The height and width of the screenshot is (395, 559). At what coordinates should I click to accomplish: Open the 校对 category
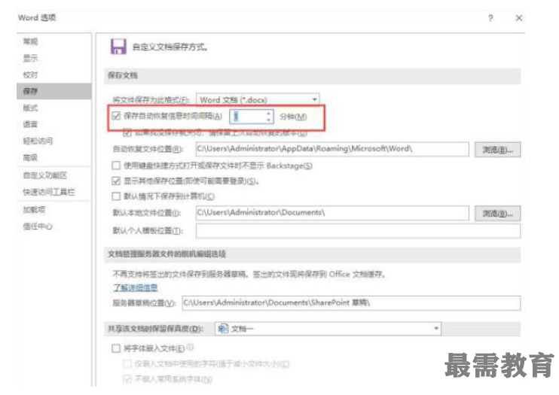(30, 74)
